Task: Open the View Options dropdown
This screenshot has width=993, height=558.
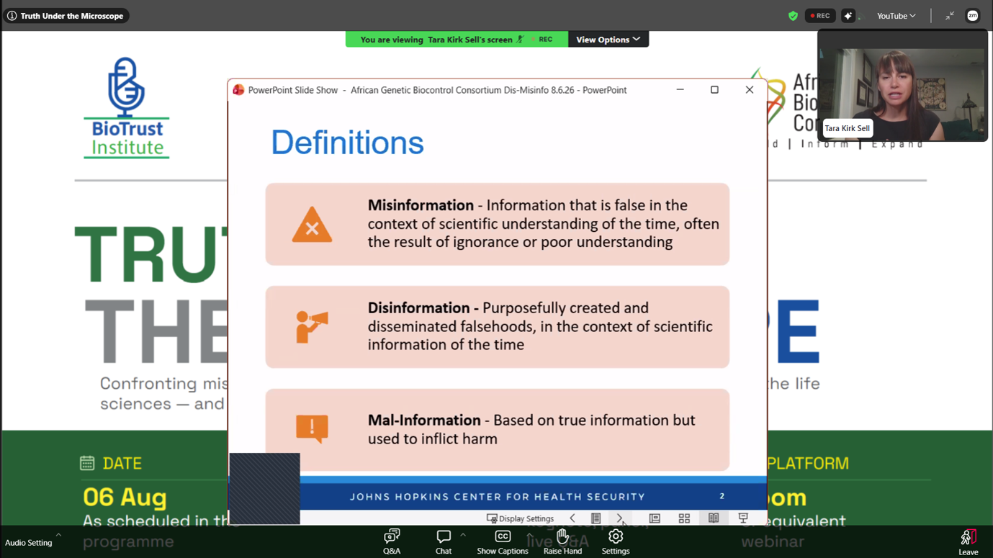Action: (x=608, y=40)
